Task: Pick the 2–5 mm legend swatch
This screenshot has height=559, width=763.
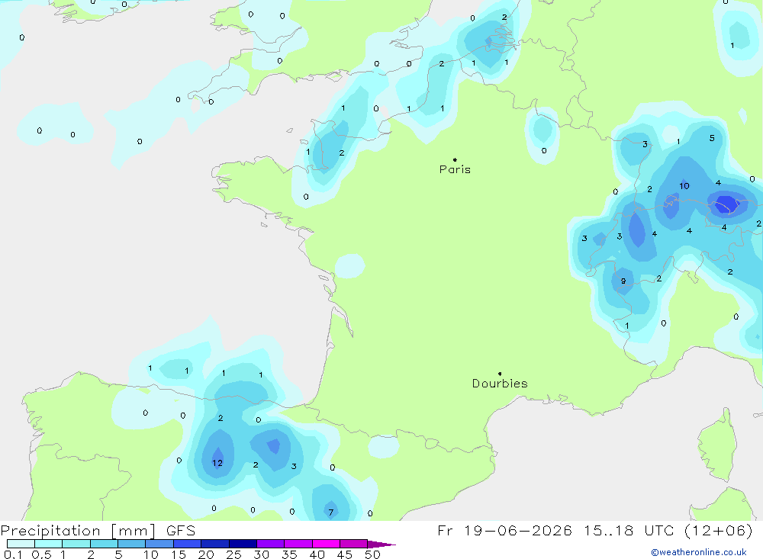Action: (104, 544)
